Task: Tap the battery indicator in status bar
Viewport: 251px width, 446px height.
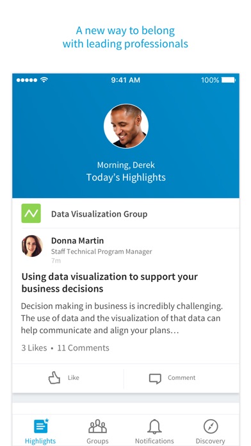Action: tap(229, 80)
